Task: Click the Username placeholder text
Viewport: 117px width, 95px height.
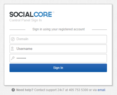Action: point(25,49)
